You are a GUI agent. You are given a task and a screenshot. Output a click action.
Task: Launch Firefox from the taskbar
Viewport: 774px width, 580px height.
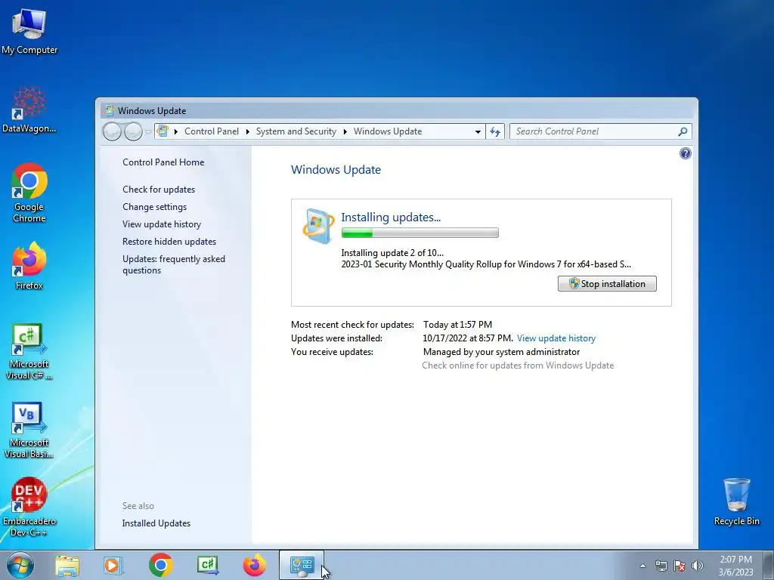(x=254, y=565)
